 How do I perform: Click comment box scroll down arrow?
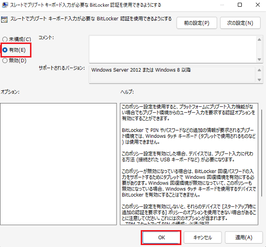tap(259, 59)
